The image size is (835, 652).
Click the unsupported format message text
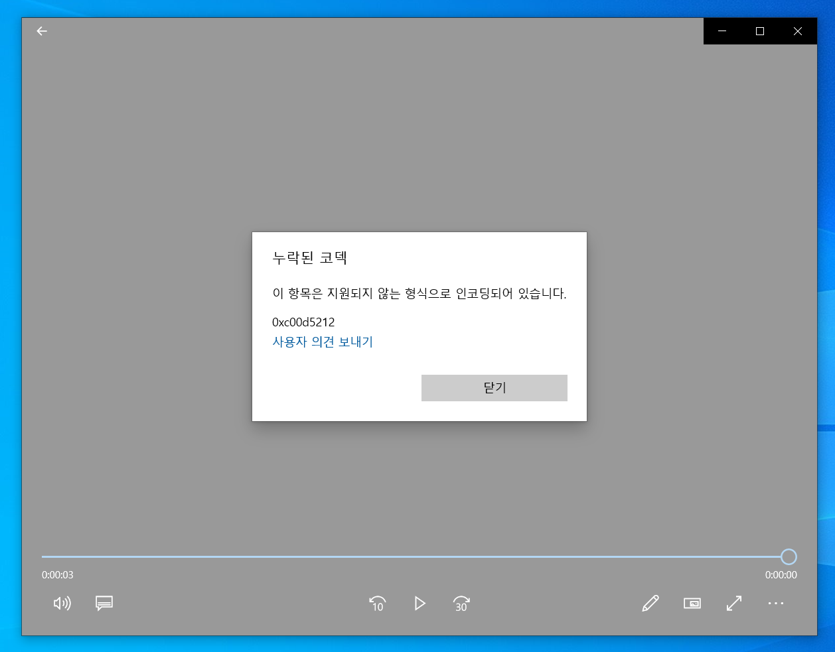click(419, 293)
